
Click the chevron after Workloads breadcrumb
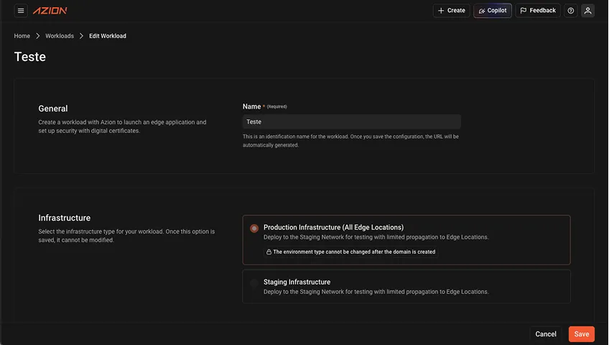click(x=81, y=36)
